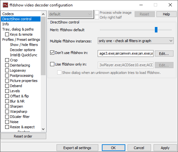Enable the Deband filter checkbox
Screen dimensions: 178x152
point(7,86)
